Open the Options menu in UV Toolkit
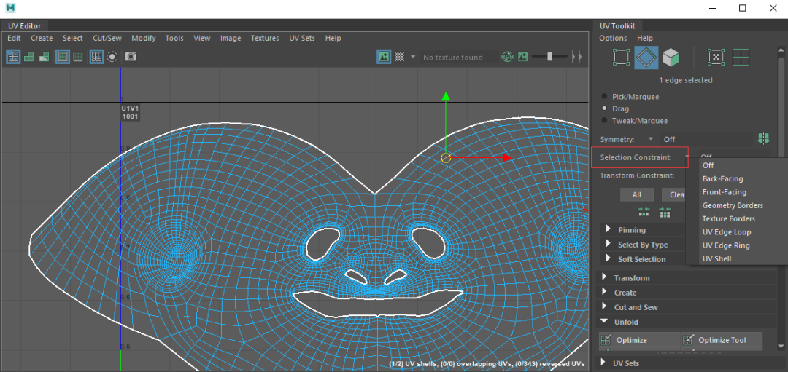 [x=613, y=38]
